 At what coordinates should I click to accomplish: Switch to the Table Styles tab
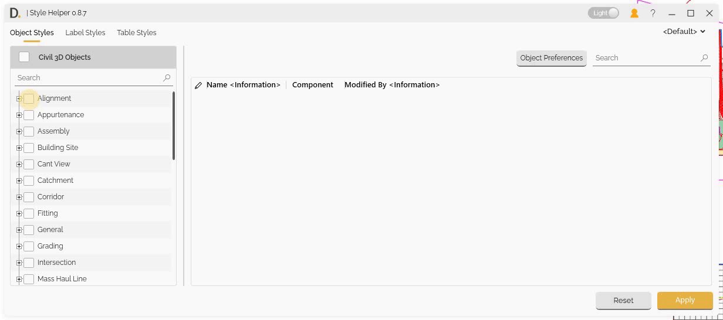[136, 33]
